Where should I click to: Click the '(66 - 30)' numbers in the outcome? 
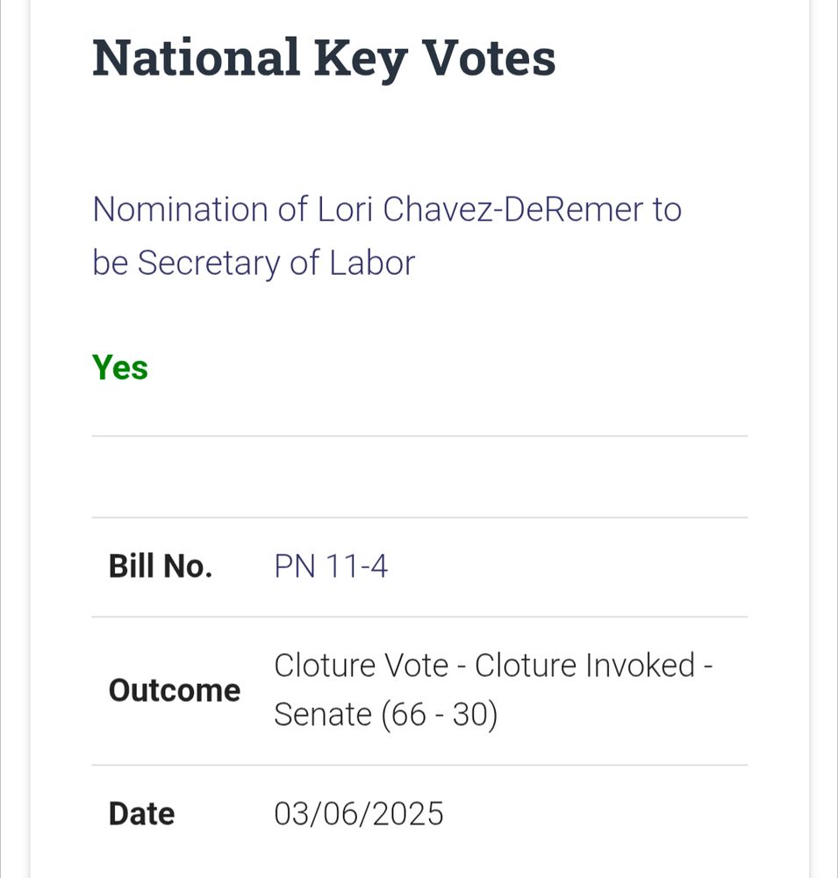(x=440, y=715)
